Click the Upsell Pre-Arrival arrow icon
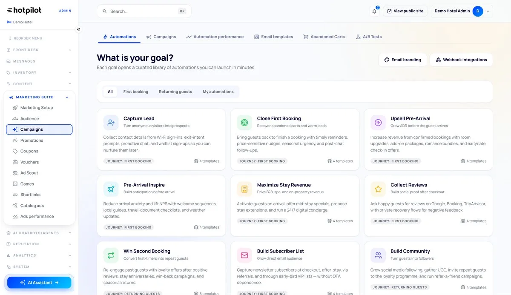511x295 pixels. [x=378, y=122]
